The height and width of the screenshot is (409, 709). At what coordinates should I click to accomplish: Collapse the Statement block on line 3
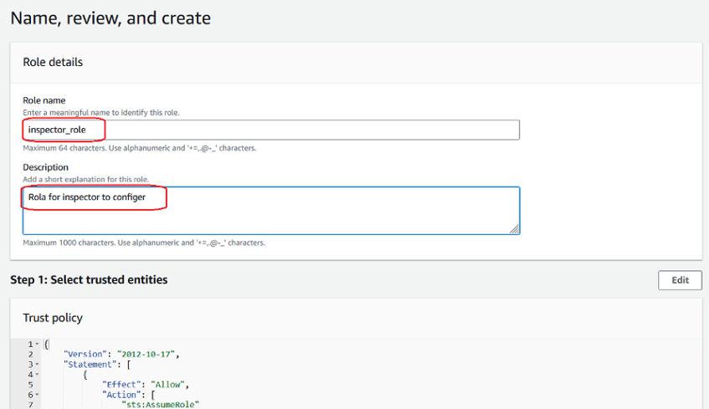pos(36,364)
